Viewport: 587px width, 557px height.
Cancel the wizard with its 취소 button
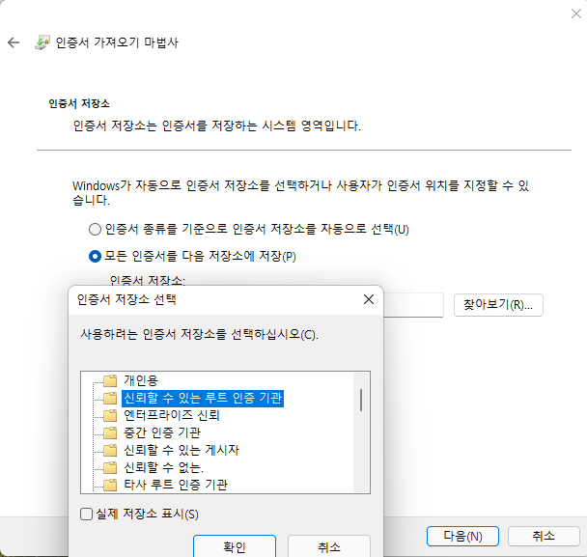tap(544, 536)
